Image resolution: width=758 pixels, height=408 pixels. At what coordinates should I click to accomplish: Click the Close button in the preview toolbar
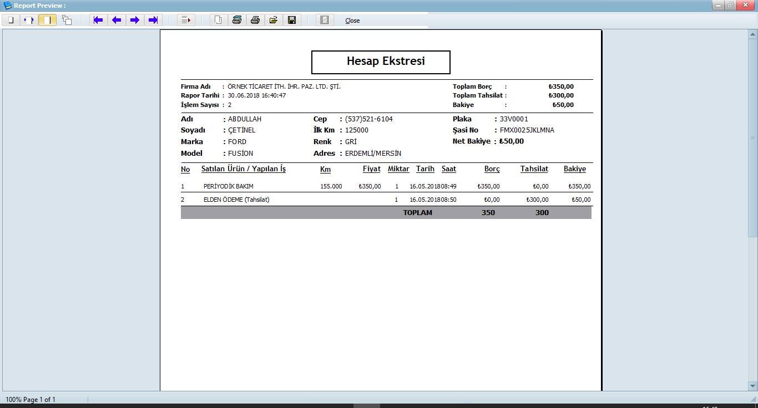pyautogui.click(x=352, y=21)
